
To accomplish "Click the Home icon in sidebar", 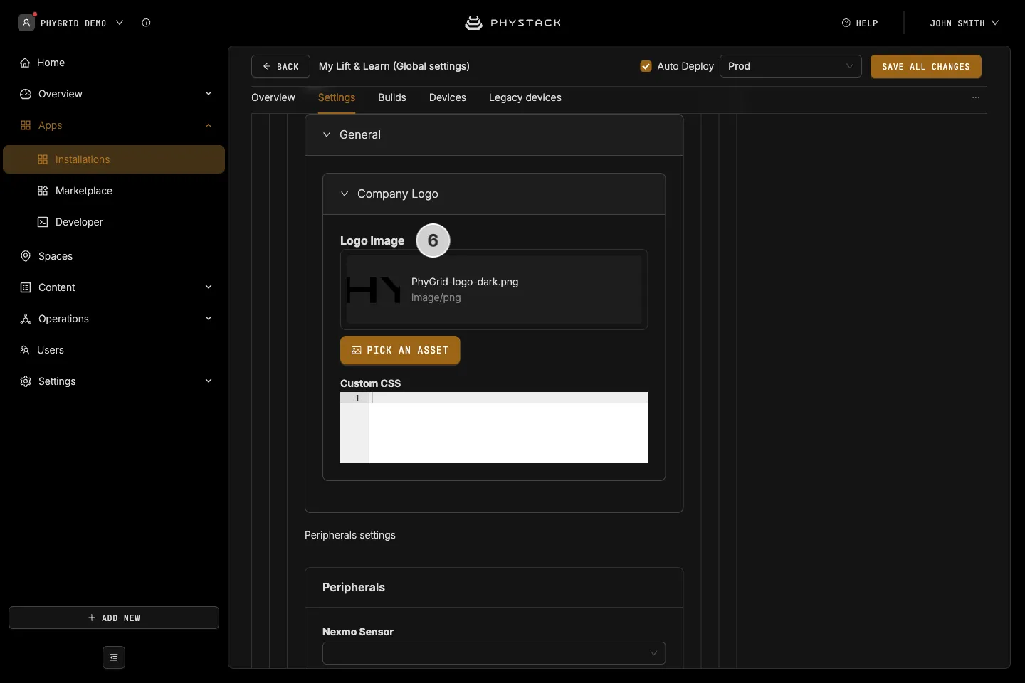I will tap(25, 63).
